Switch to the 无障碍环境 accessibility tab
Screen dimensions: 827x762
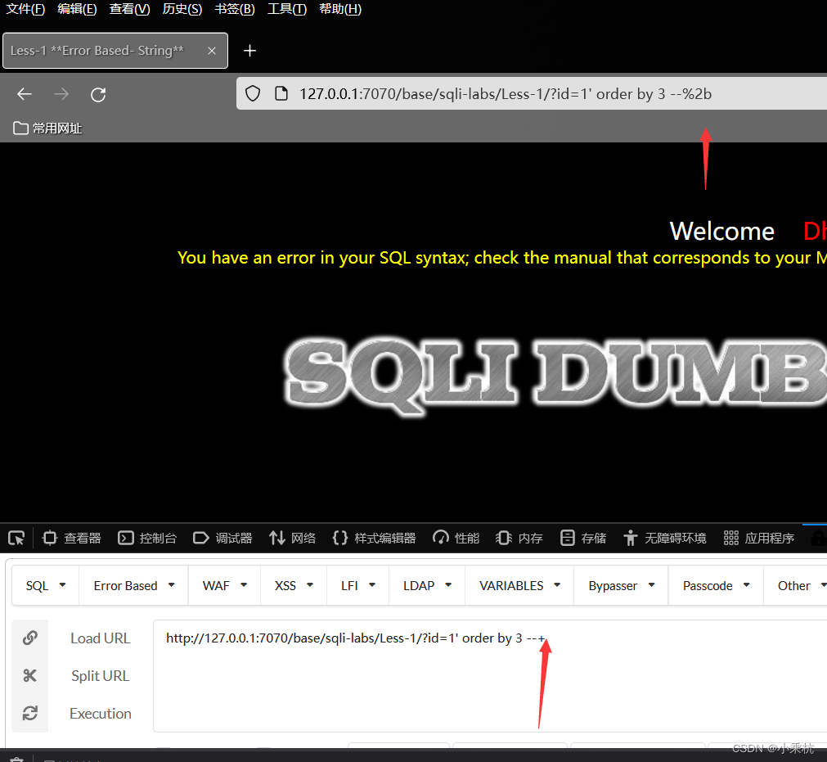tap(664, 539)
